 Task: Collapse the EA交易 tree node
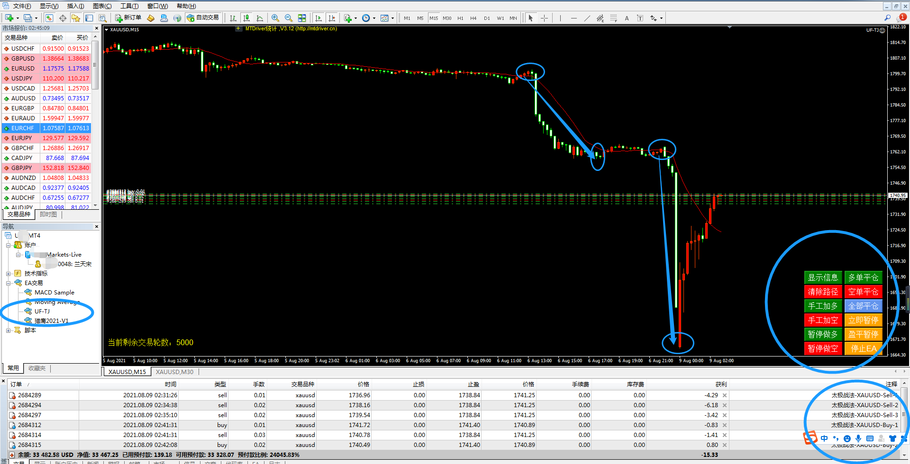[x=9, y=283]
